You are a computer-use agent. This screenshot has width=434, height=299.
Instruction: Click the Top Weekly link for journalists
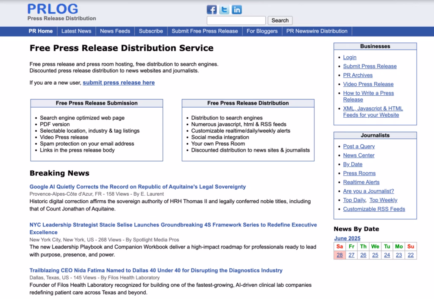pyautogui.click(x=383, y=200)
